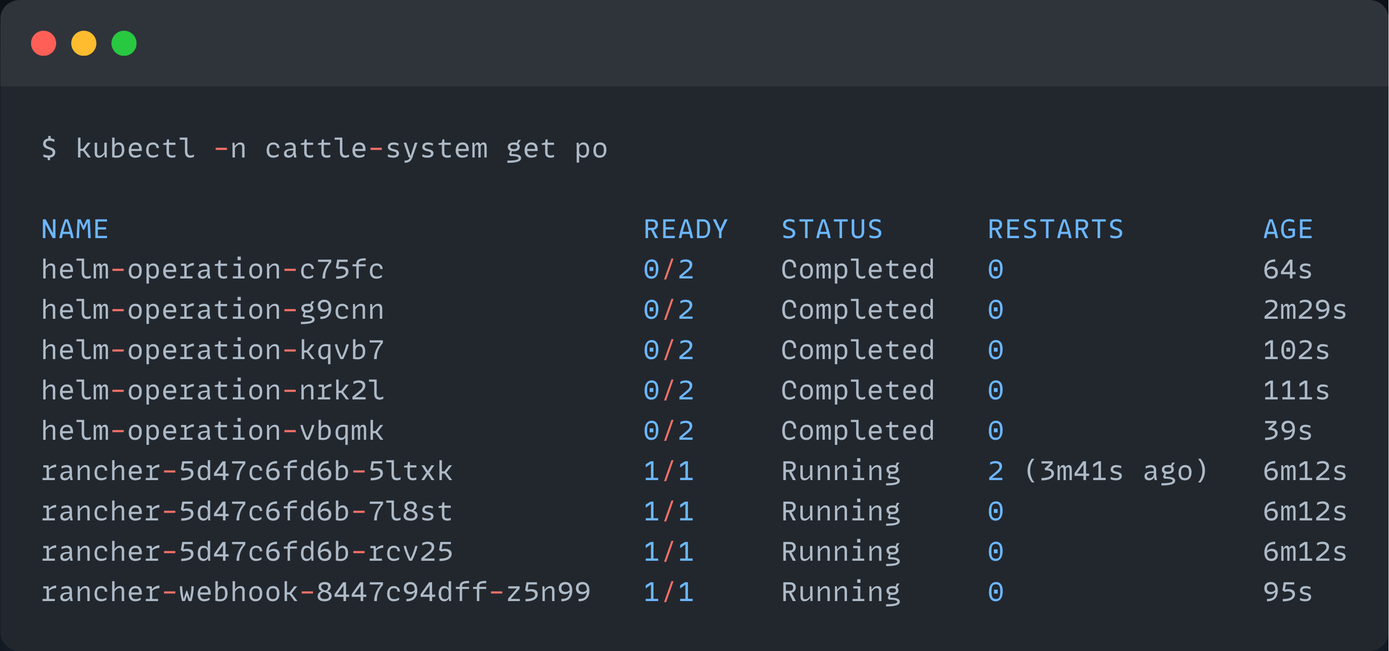
Task: Click the STATUS column header
Action: [x=832, y=228]
